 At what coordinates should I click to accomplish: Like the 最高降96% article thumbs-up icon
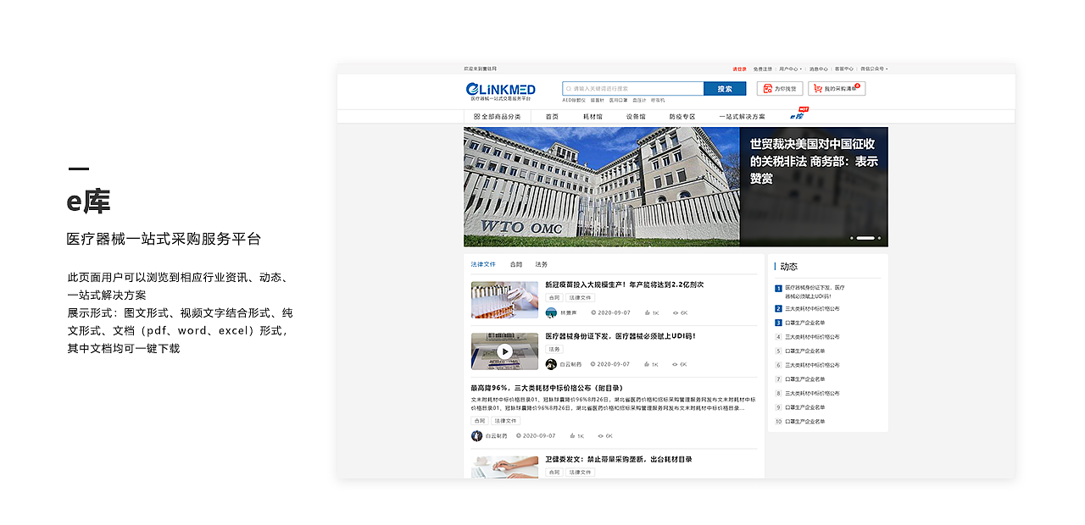[x=572, y=436]
